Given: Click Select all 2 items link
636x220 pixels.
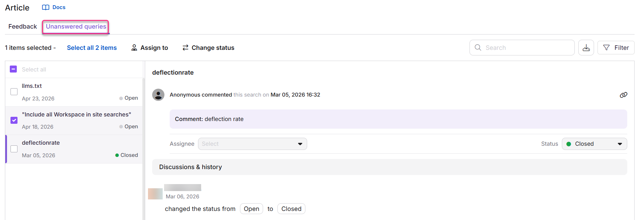Looking at the screenshot, I should 92,48.
